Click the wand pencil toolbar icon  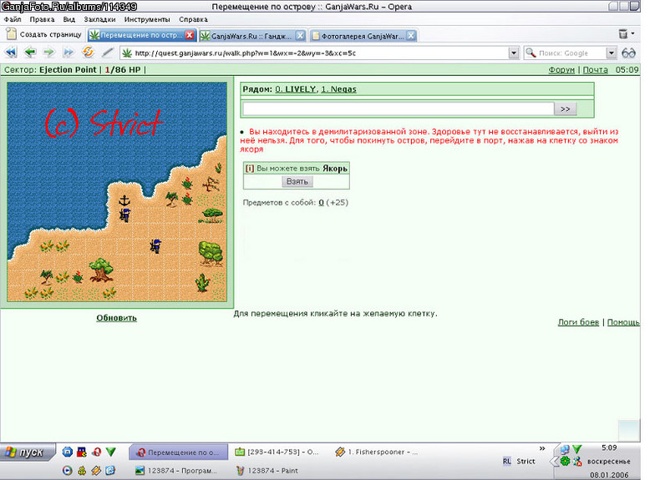[x=108, y=53]
